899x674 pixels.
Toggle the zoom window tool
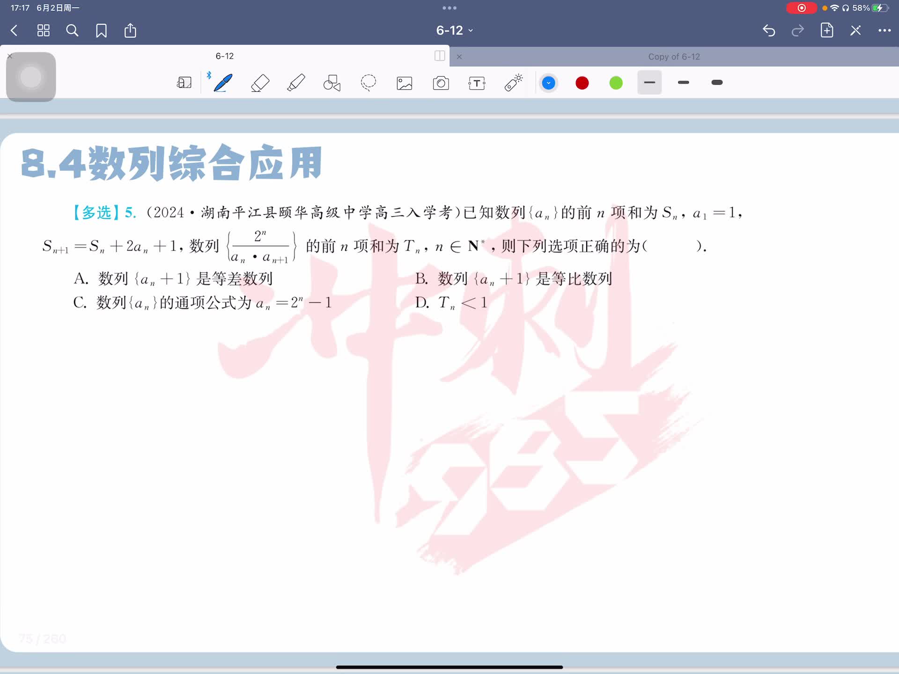(x=184, y=83)
